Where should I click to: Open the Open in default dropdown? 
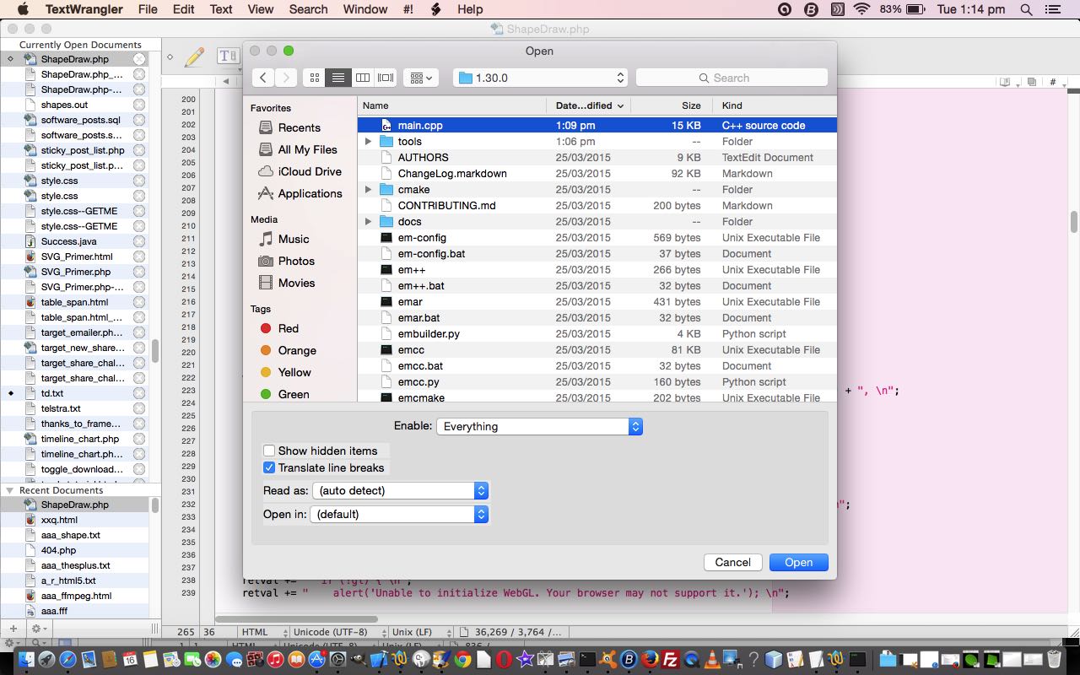click(x=399, y=514)
